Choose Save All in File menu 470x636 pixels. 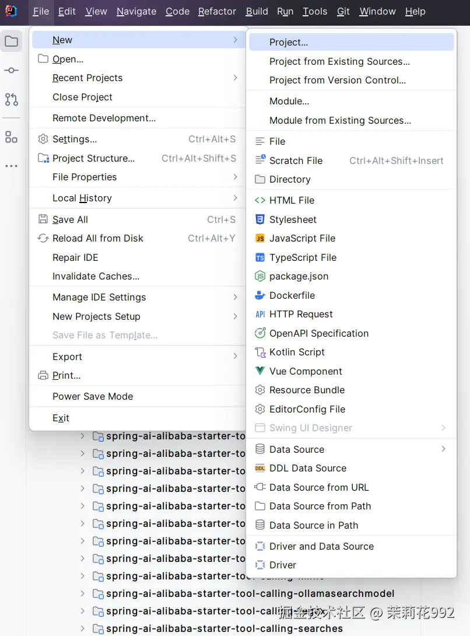(70, 219)
